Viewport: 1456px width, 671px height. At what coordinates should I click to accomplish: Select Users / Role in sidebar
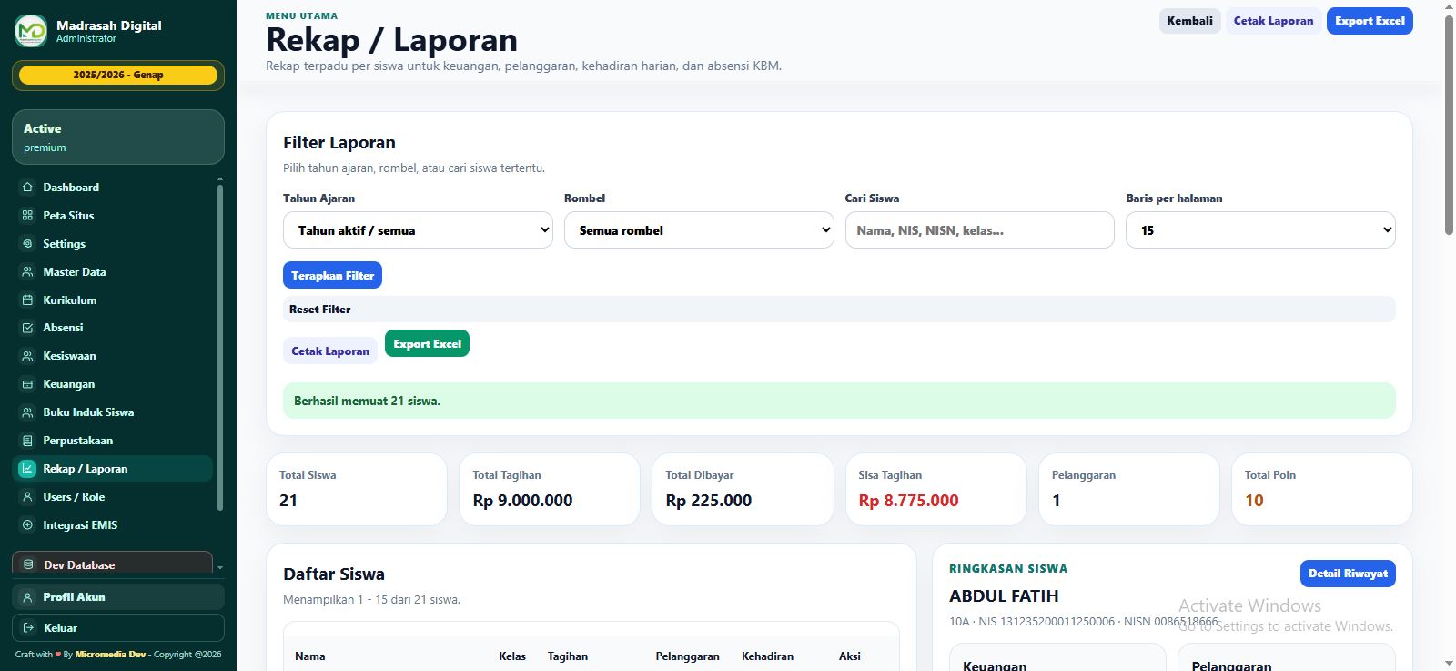pos(113,497)
